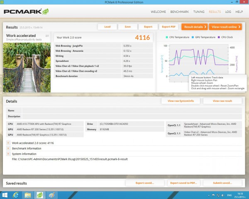Screen dimensions: 249x199
Task: Switch to the Benchmark tab
Action: (x=180, y=12)
